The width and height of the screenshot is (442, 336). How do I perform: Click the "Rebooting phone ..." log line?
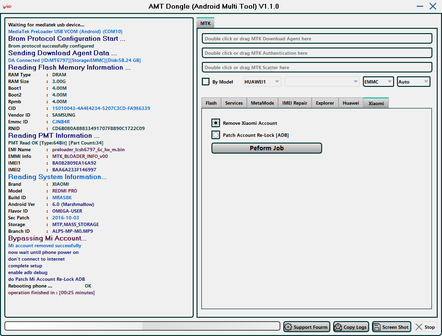[30, 286]
